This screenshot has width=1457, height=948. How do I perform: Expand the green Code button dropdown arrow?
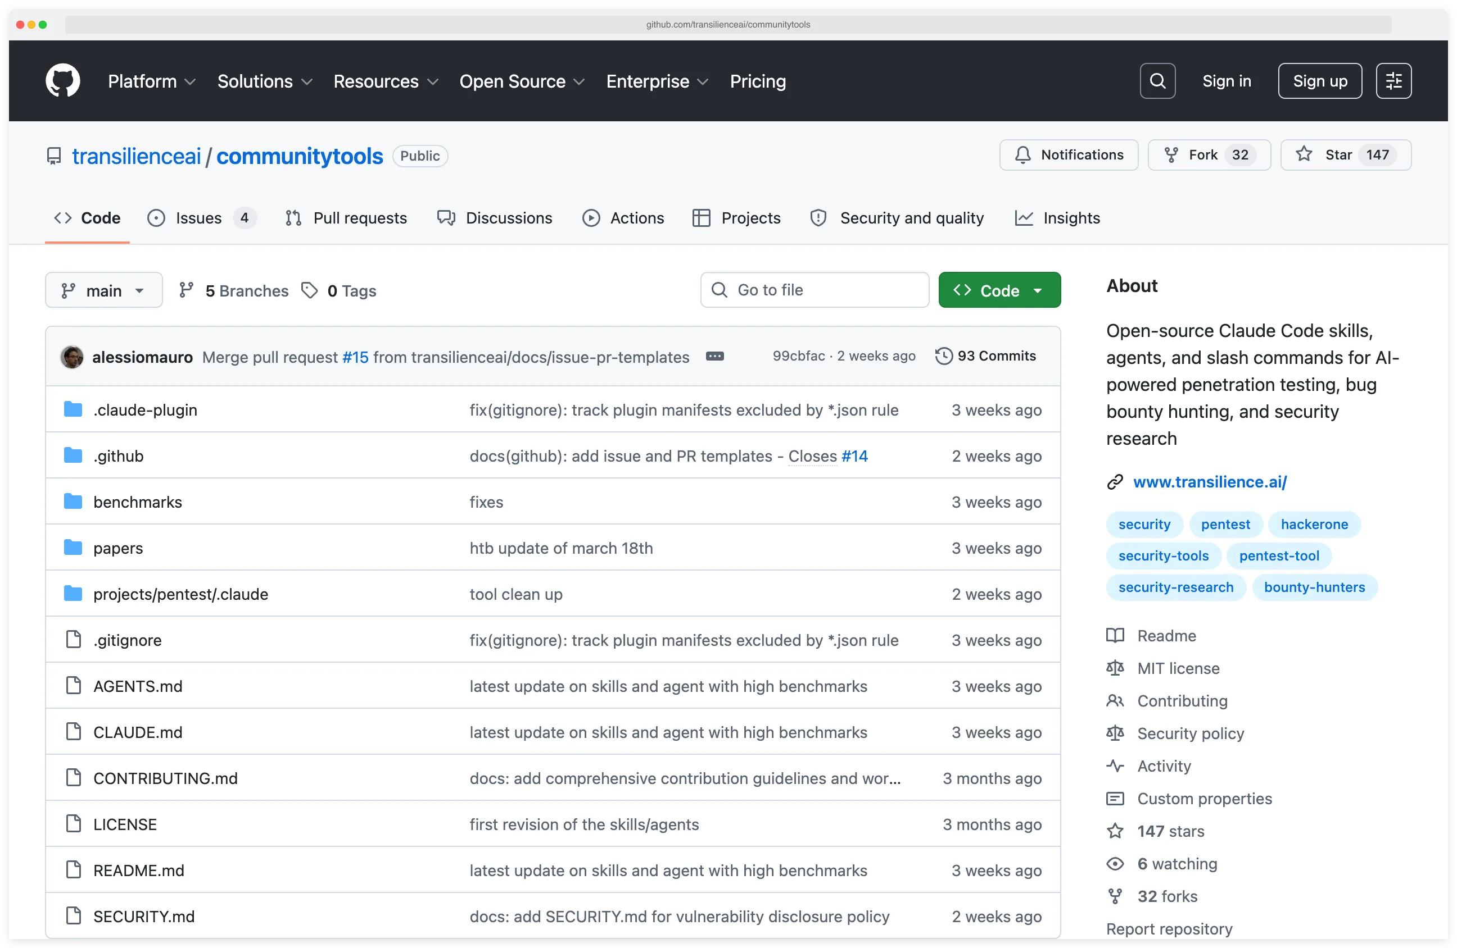pyautogui.click(x=1039, y=290)
